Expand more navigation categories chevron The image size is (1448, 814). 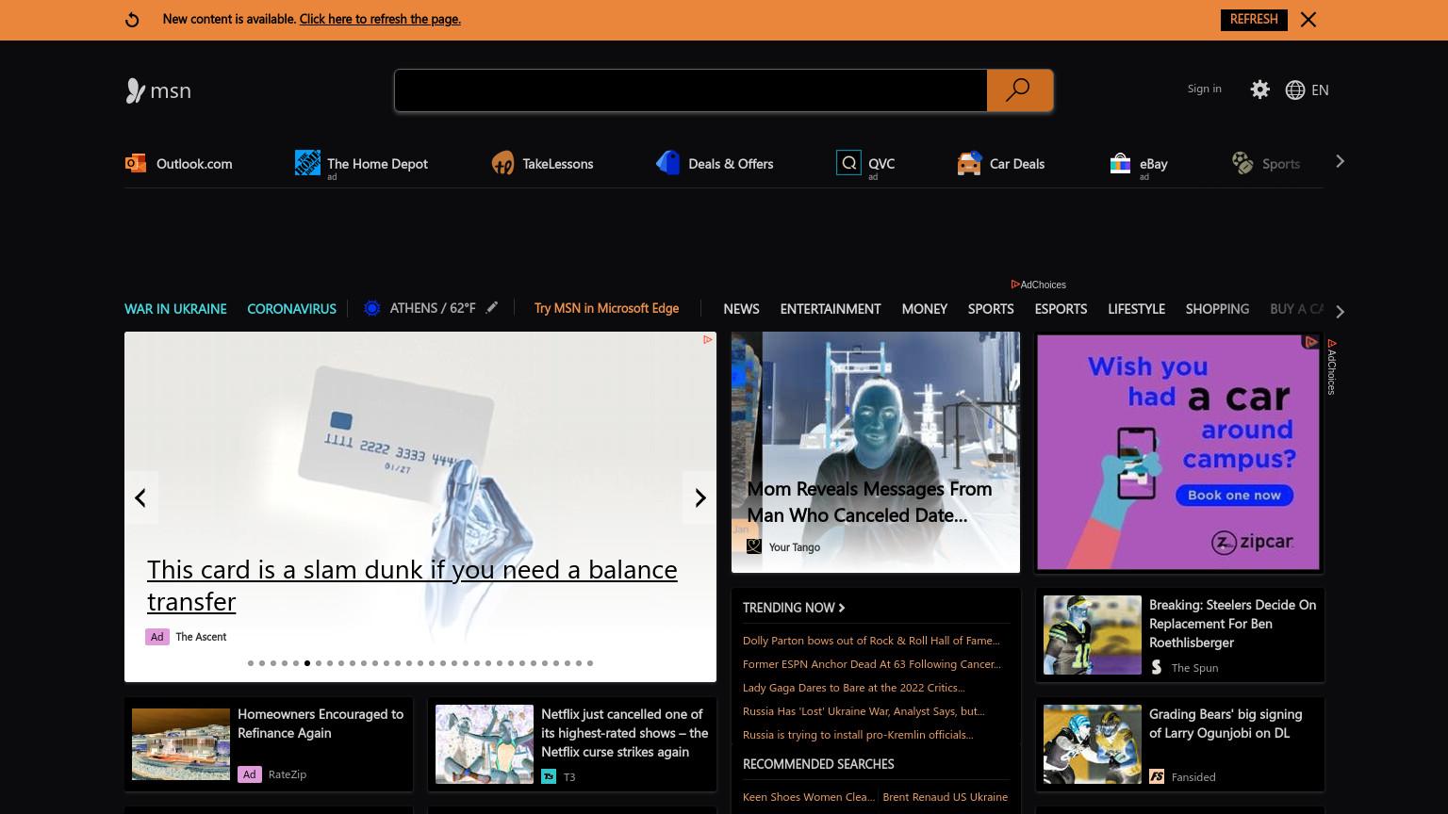pos(1340,311)
